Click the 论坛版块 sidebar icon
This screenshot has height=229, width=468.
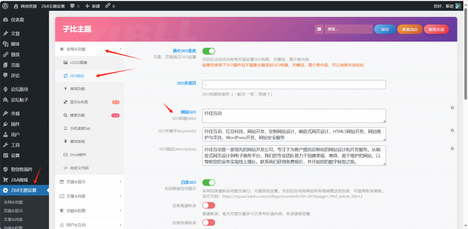[5, 89]
